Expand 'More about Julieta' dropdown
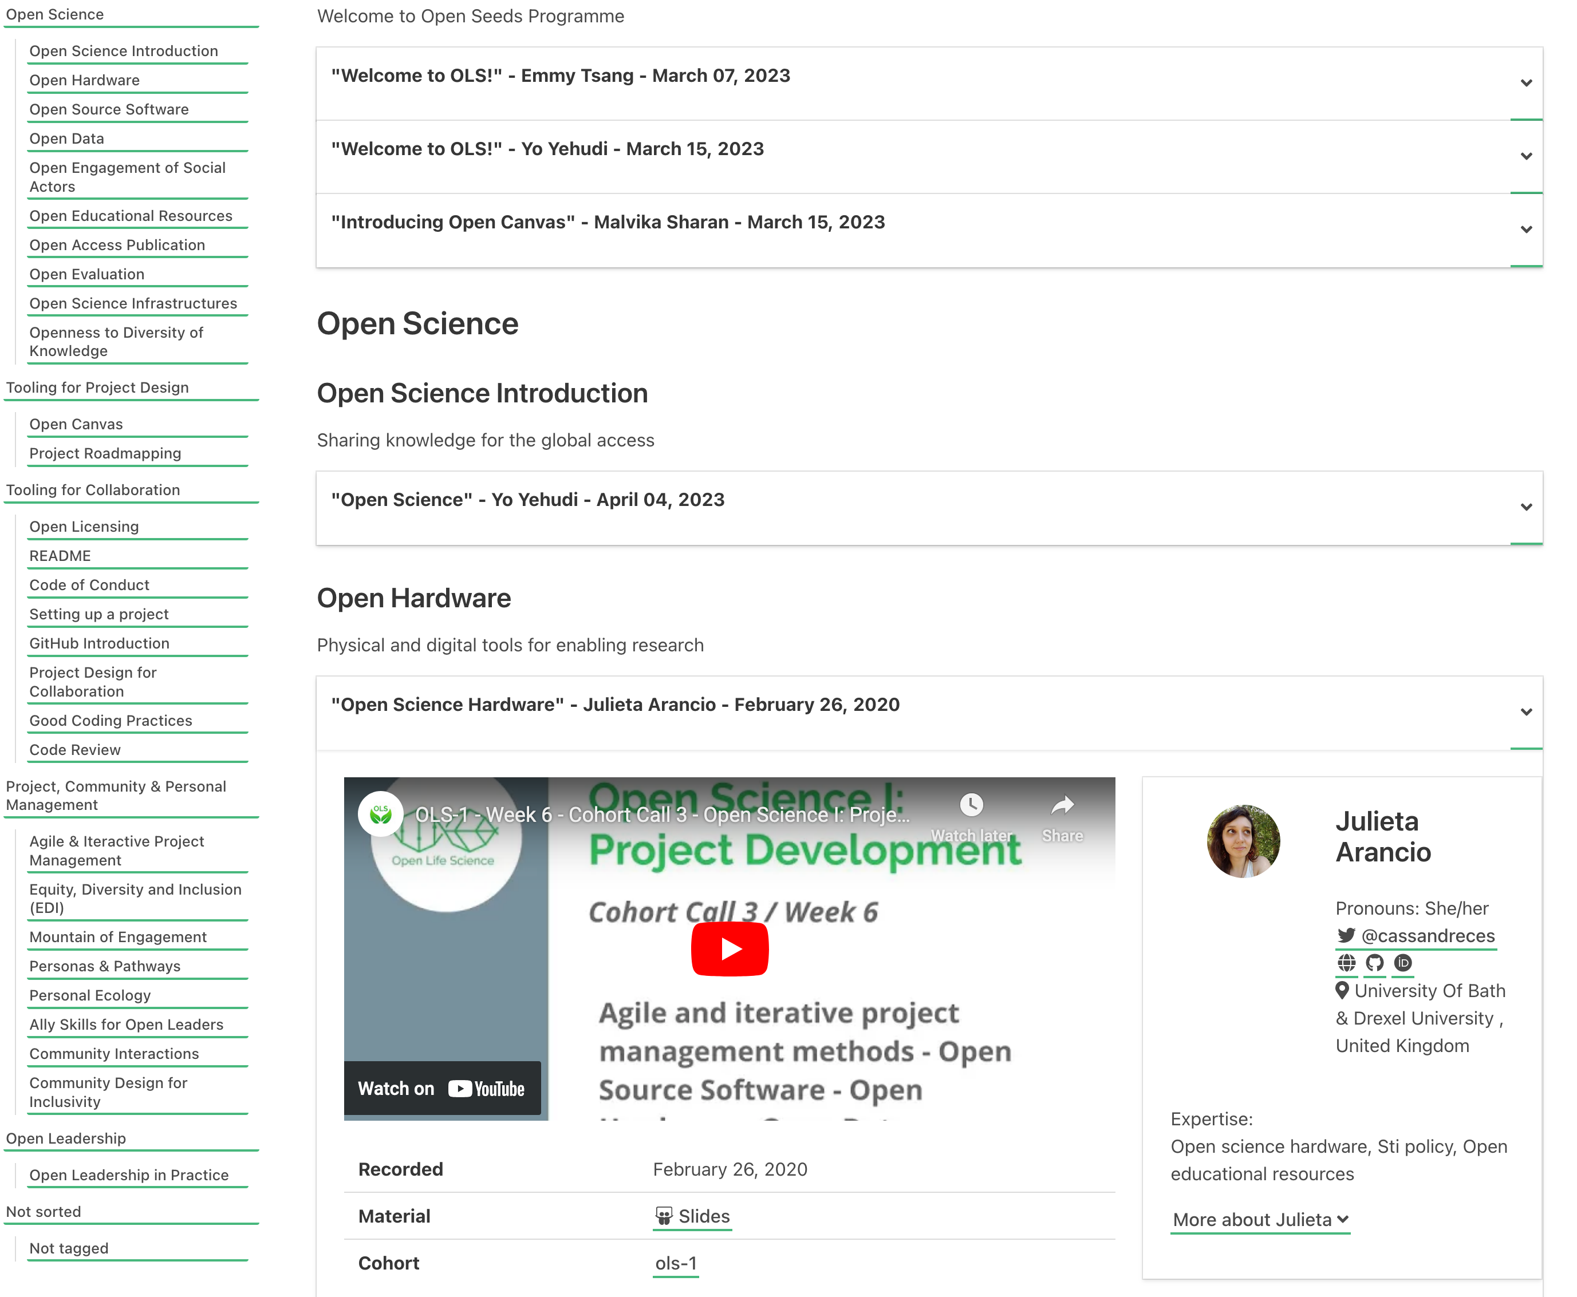Image resolution: width=1577 pixels, height=1297 pixels. [1260, 1219]
